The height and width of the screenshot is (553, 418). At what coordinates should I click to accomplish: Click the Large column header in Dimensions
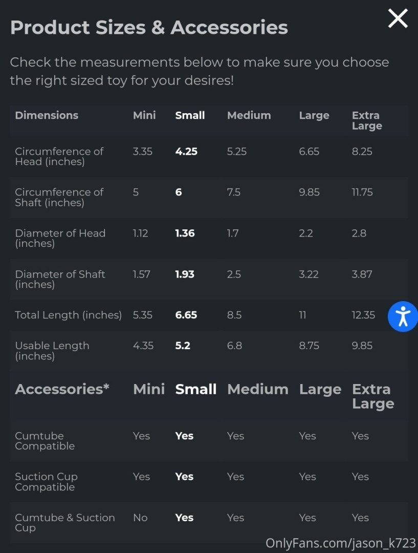314,116
